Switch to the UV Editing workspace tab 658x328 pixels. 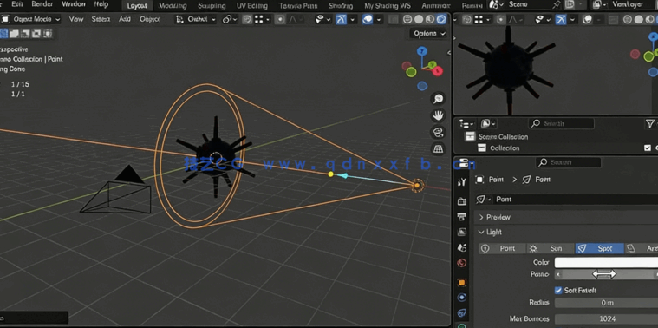click(x=251, y=5)
